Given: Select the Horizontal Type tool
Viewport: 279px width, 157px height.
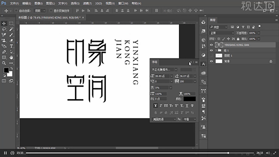Looking at the screenshot, I should [x=11, y=46].
